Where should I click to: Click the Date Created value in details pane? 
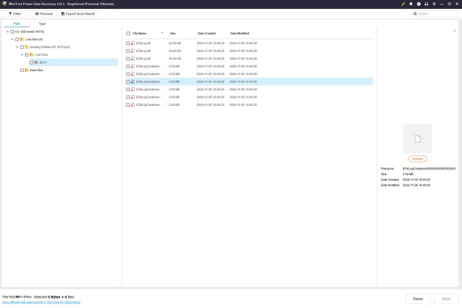click(416, 180)
